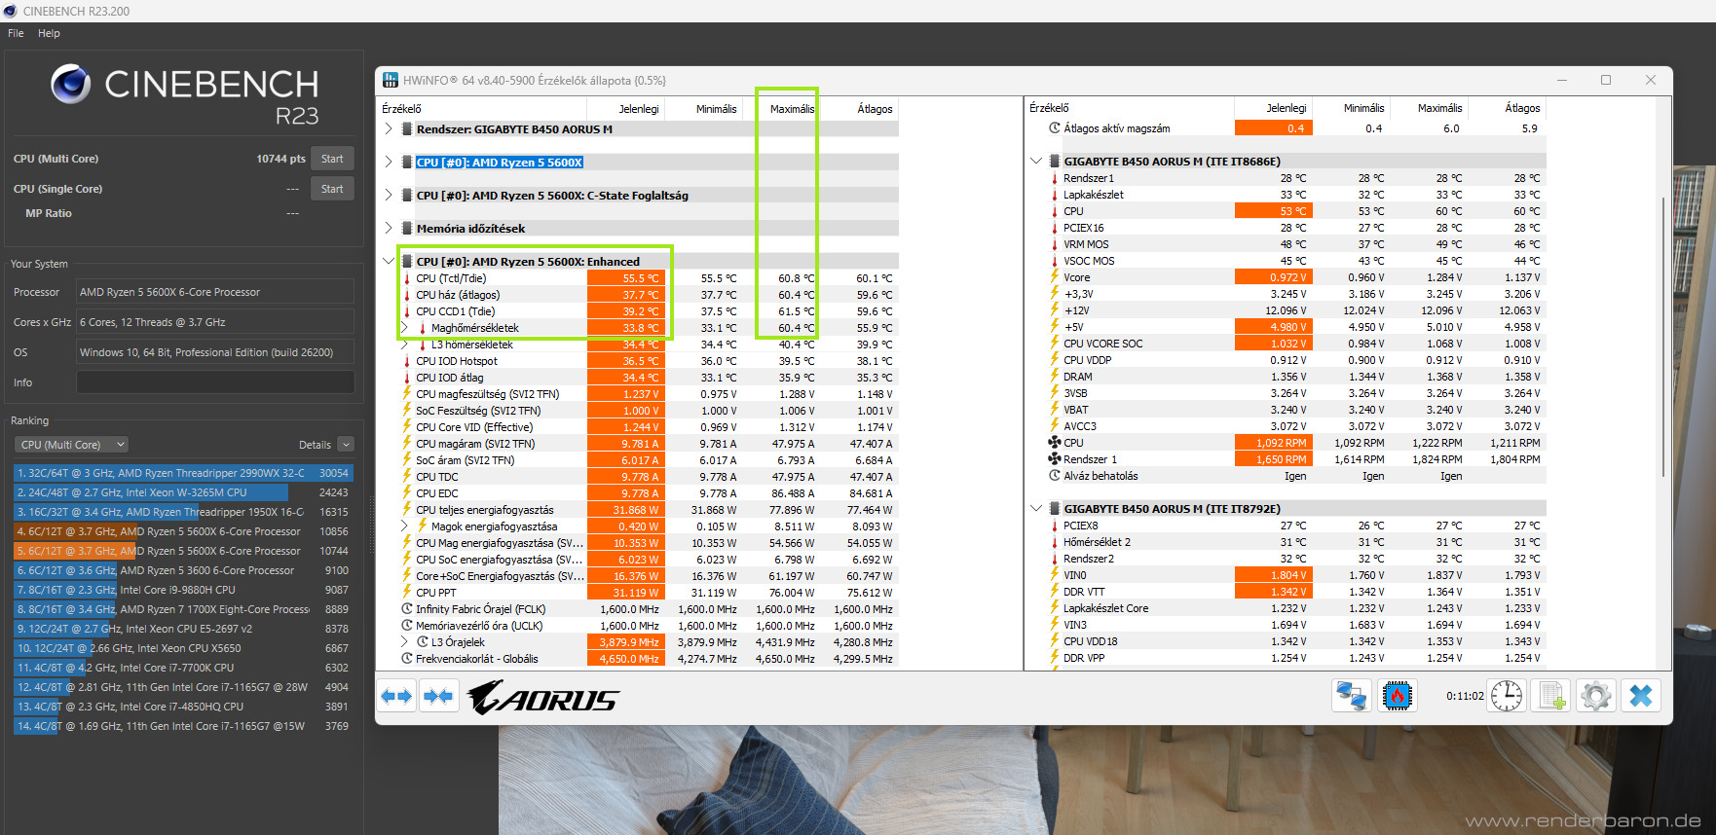The image size is (1716, 835).
Task: Click the 0:11:02 elapsed time readout
Action: (1465, 696)
